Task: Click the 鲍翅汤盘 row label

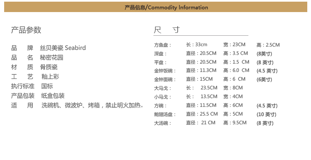Action: point(165,115)
